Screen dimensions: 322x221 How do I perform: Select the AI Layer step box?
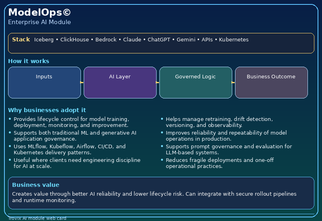pos(120,82)
